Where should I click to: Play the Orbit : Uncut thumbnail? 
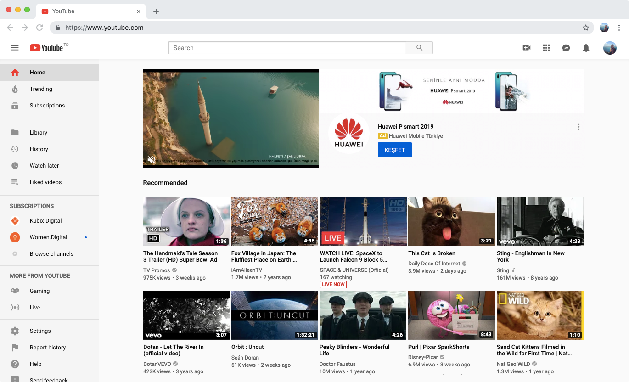[275, 315]
